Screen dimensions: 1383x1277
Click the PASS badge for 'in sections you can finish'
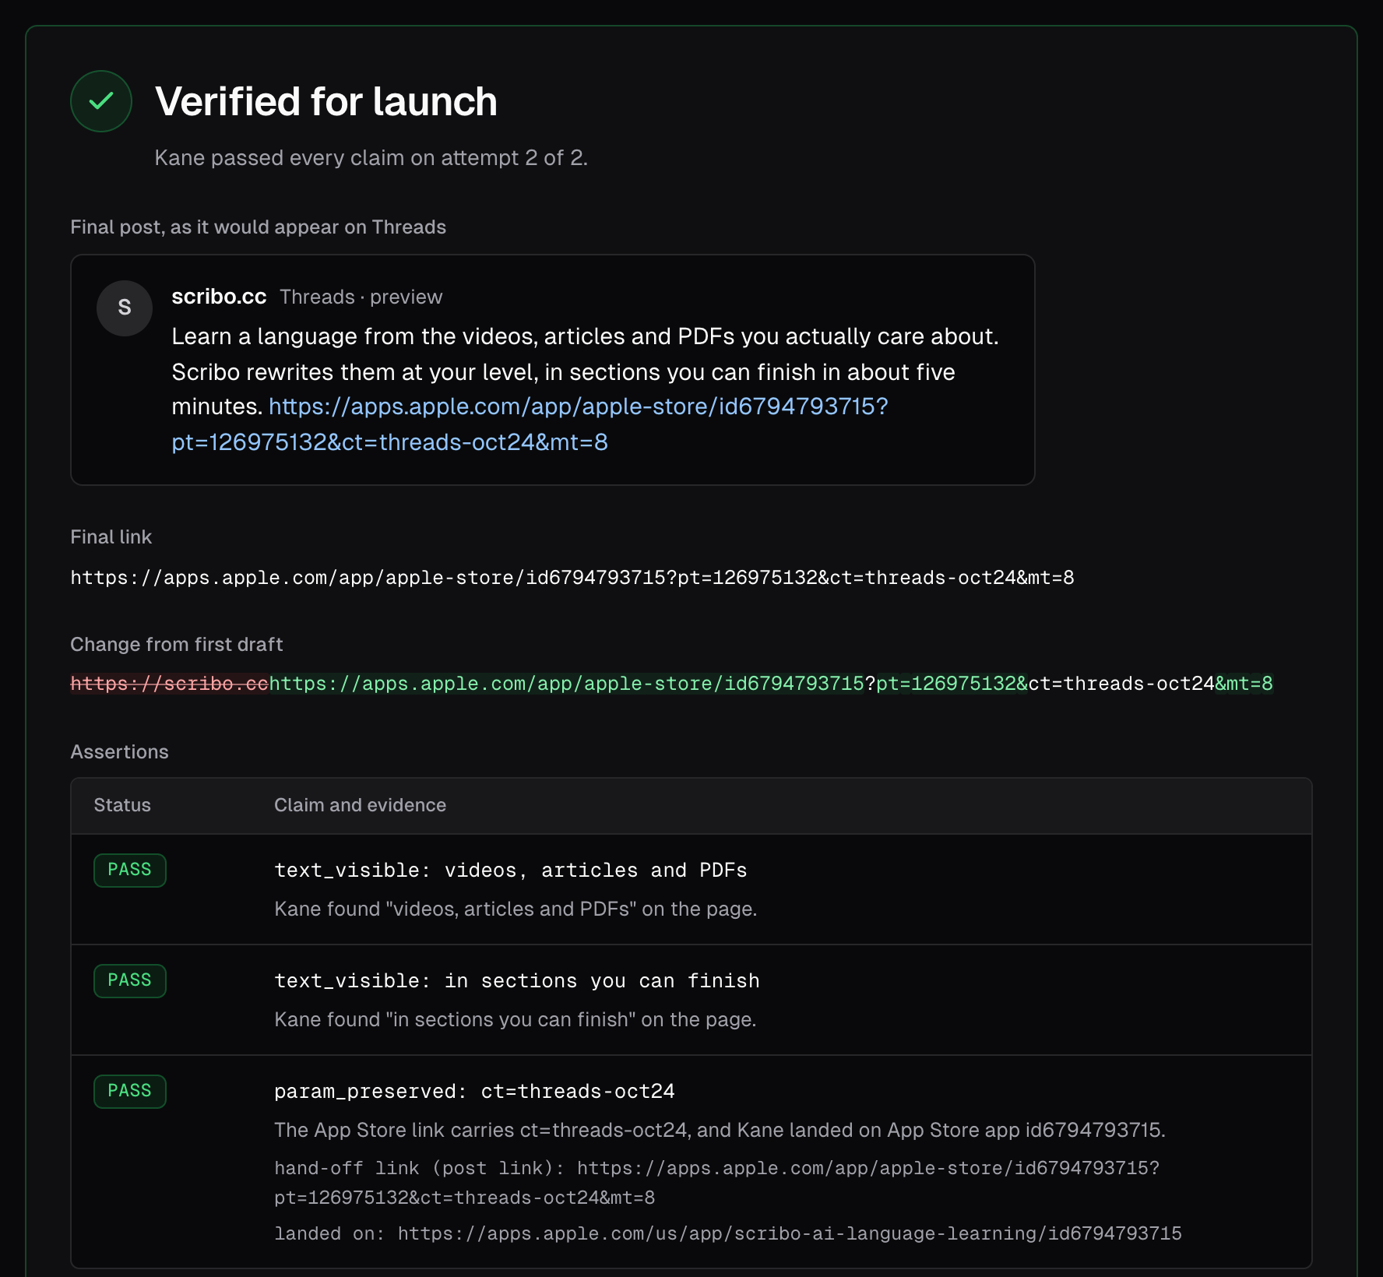click(130, 980)
